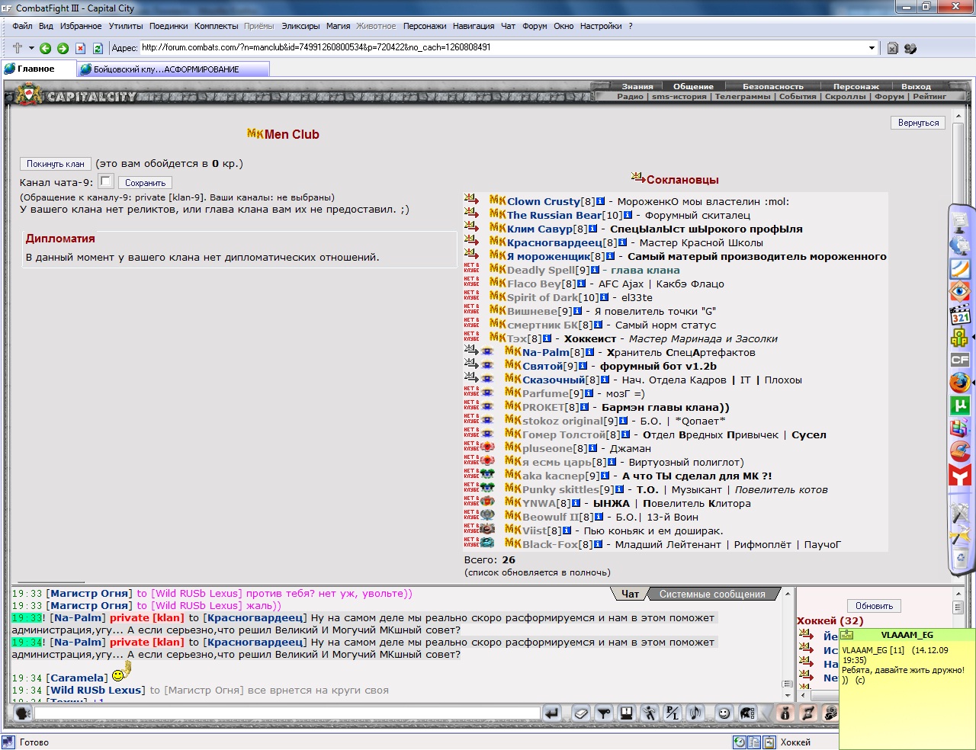The width and height of the screenshot is (976, 750).
Task: Click private message arrow beside Клим Савур
Action: (x=471, y=228)
